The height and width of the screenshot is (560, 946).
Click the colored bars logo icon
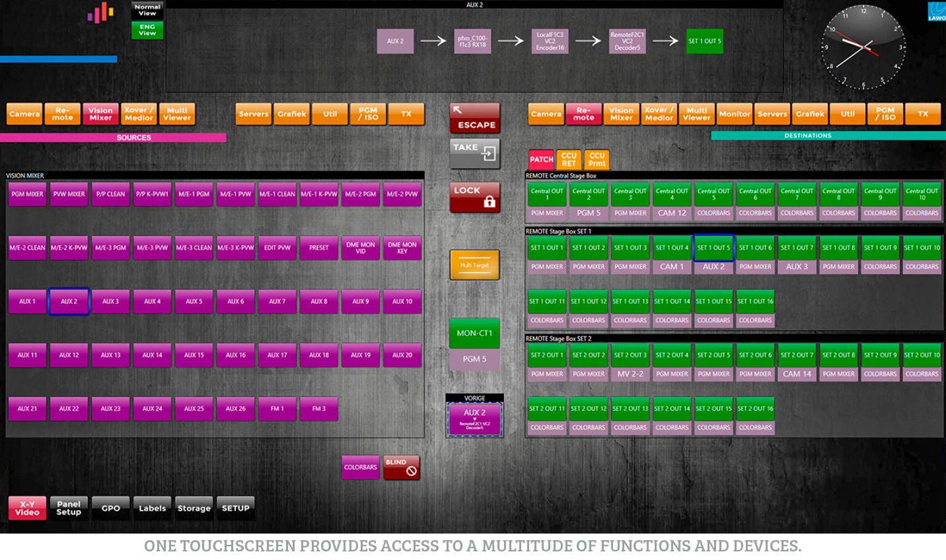pos(101,13)
